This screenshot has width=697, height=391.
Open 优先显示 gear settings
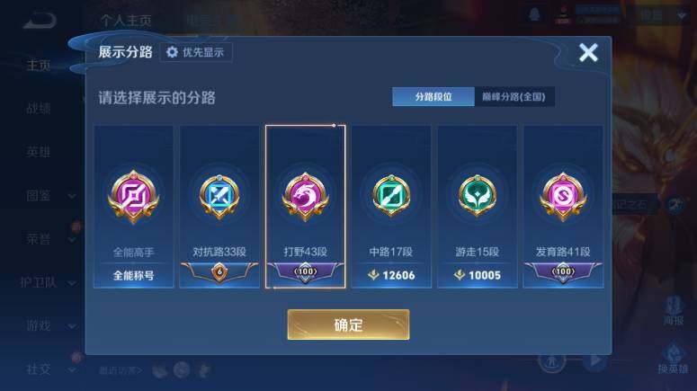[x=195, y=52]
